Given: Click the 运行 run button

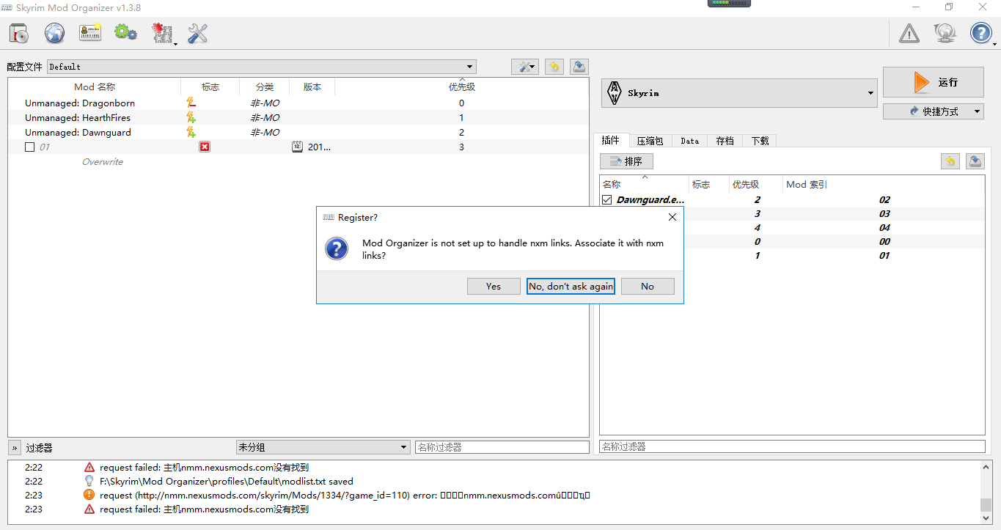Looking at the screenshot, I should pos(934,82).
